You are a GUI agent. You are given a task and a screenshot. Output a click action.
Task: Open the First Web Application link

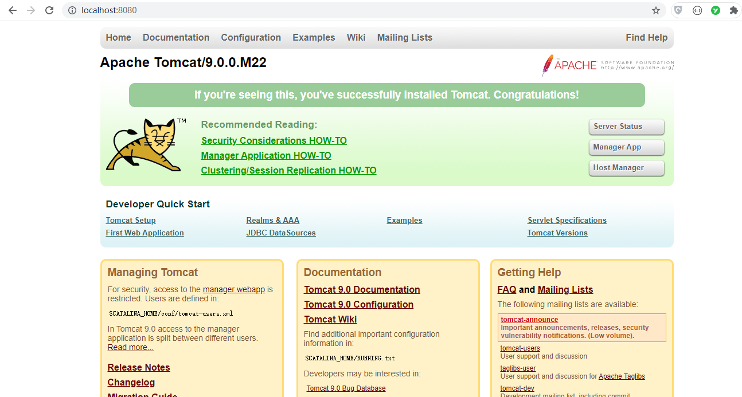click(x=145, y=233)
